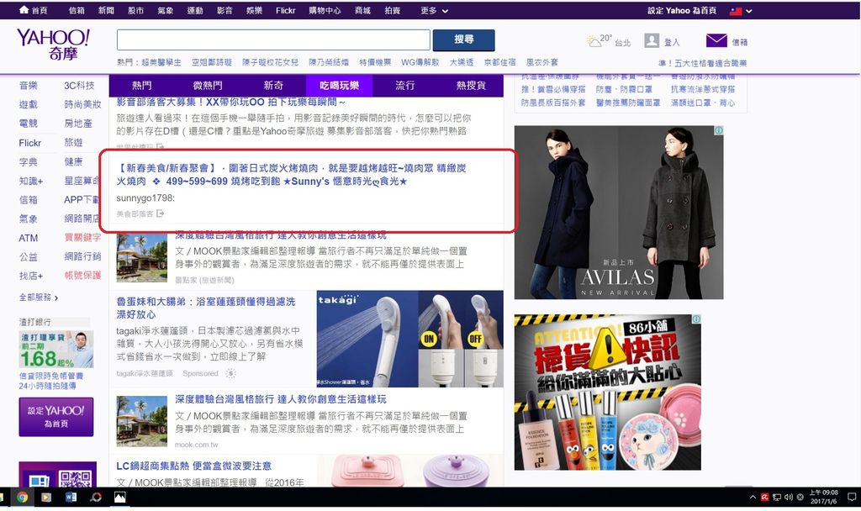Click the mook.com.tw article beach thumbnail
Viewport: 861px width, 511px height.
pos(141,421)
